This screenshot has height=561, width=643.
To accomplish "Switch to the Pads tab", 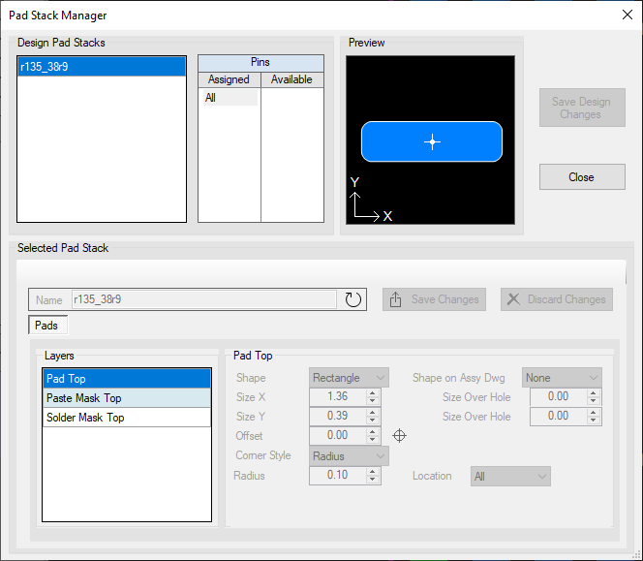I will click(46, 326).
